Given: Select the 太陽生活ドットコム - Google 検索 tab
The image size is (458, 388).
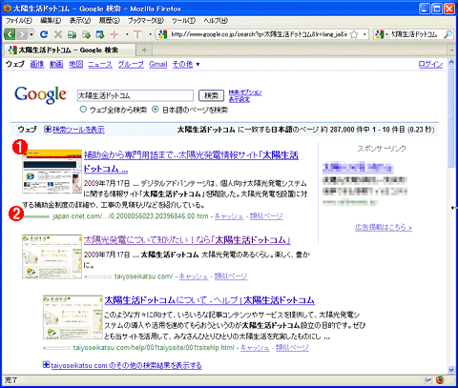Looking at the screenshot, I should click(x=69, y=50).
